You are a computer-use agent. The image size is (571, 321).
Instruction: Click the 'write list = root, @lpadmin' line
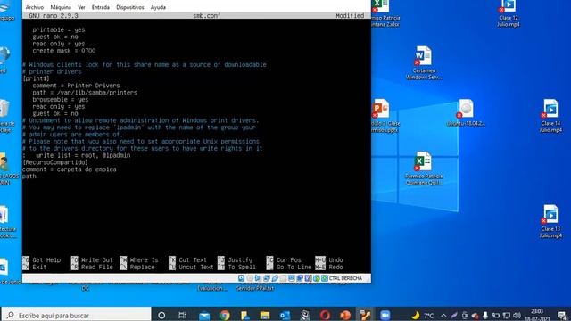pyautogui.click(x=83, y=155)
